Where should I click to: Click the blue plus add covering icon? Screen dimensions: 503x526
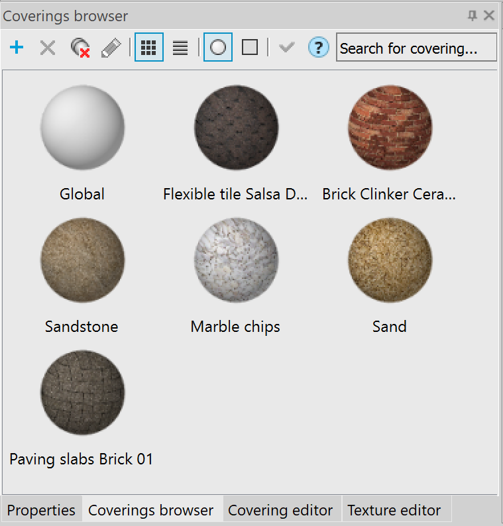click(17, 48)
